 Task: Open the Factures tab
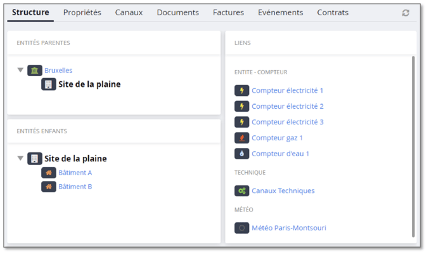(228, 13)
